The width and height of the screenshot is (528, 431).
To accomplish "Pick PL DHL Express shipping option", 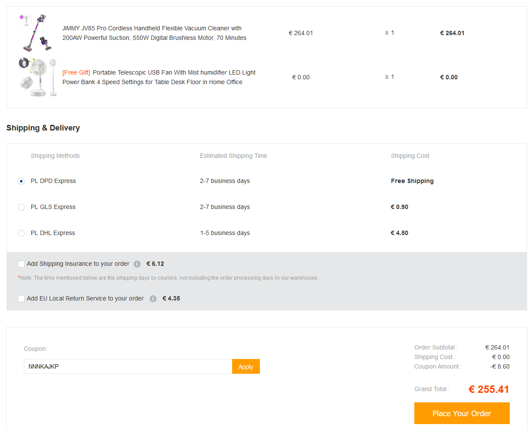I will (21, 233).
